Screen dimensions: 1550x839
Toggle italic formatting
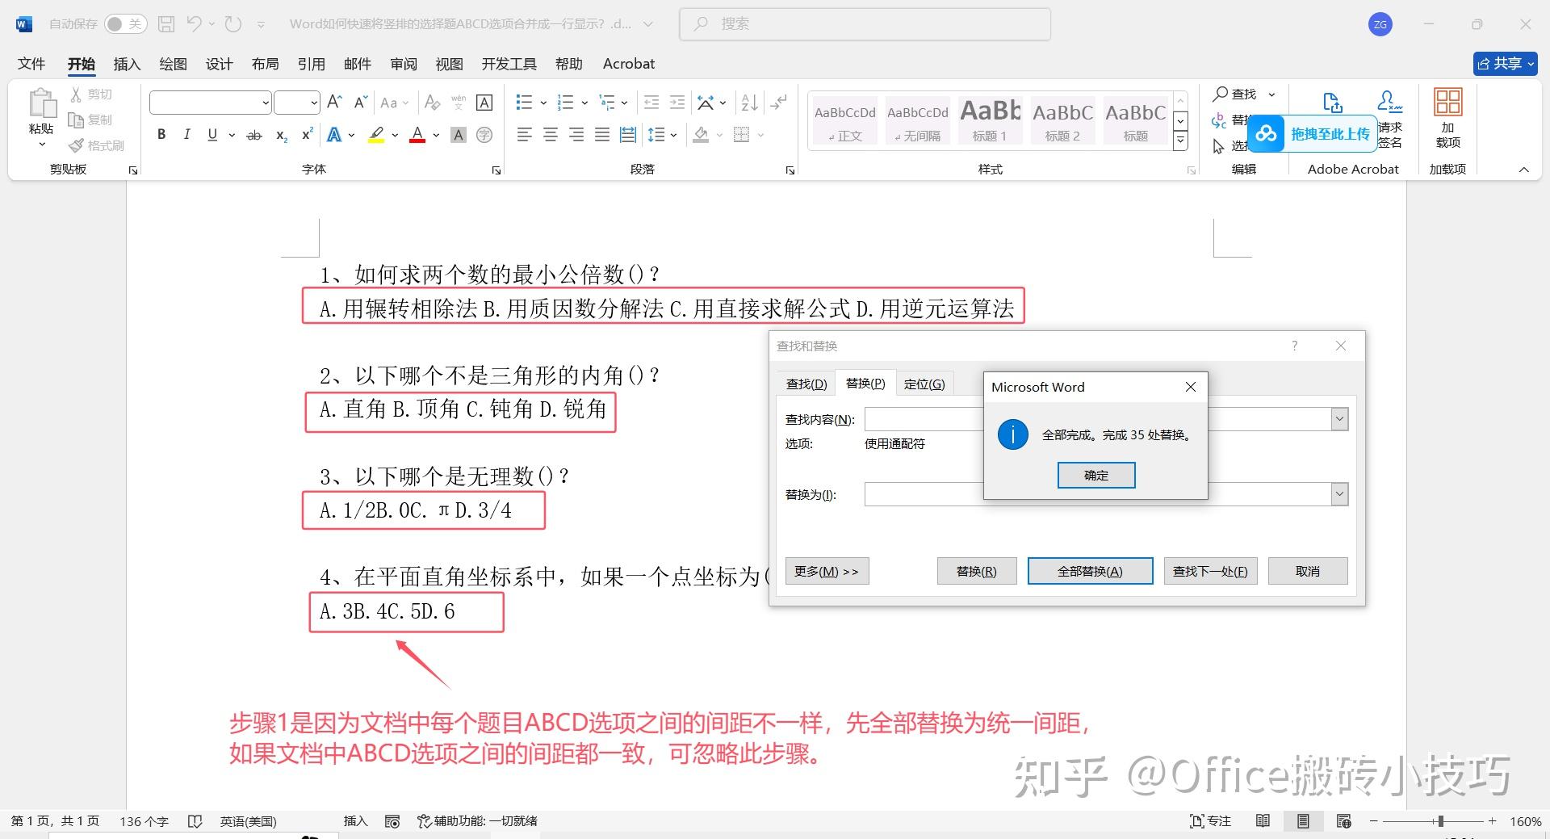pyautogui.click(x=186, y=134)
